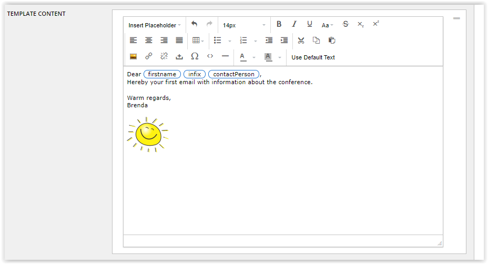This screenshot has height=264, width=488.
Task: Apply strikethrough formatting
Action: [x=345, y=24]
